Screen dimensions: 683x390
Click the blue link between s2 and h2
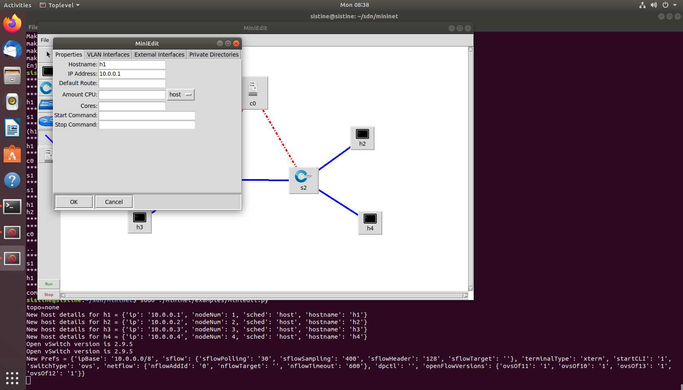coord(334,158)
